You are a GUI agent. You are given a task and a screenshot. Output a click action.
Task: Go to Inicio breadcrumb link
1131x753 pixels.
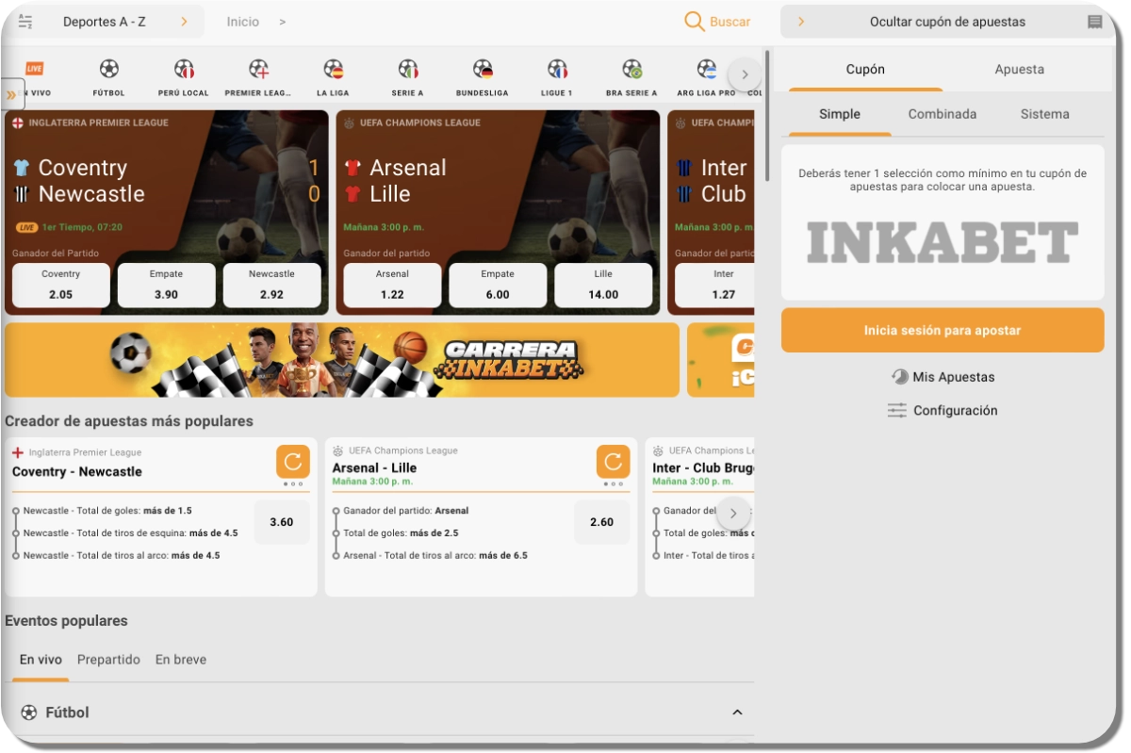[x=243, y=22]
